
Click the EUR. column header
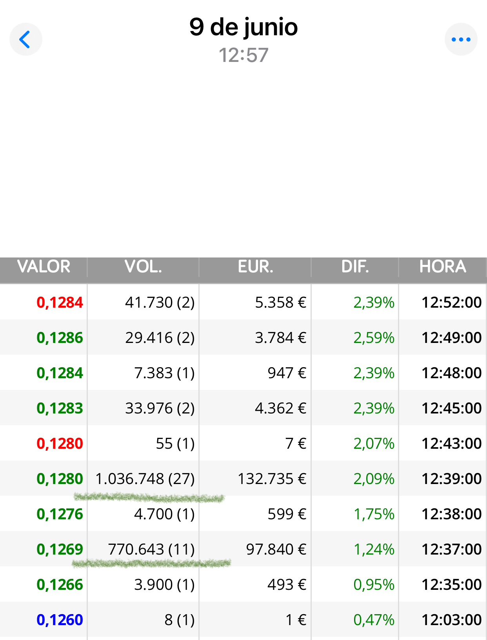pos(255,267)
